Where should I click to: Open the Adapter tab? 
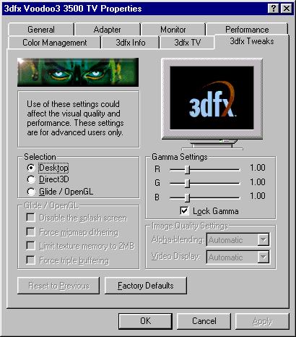(x=108, y=30)
